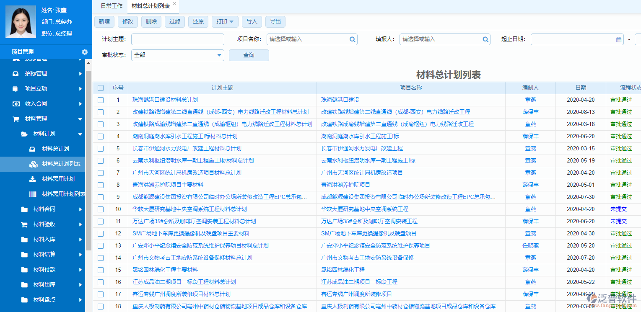
Task: Click the 填报人 search magnifier icon
Action: [485, 39]
